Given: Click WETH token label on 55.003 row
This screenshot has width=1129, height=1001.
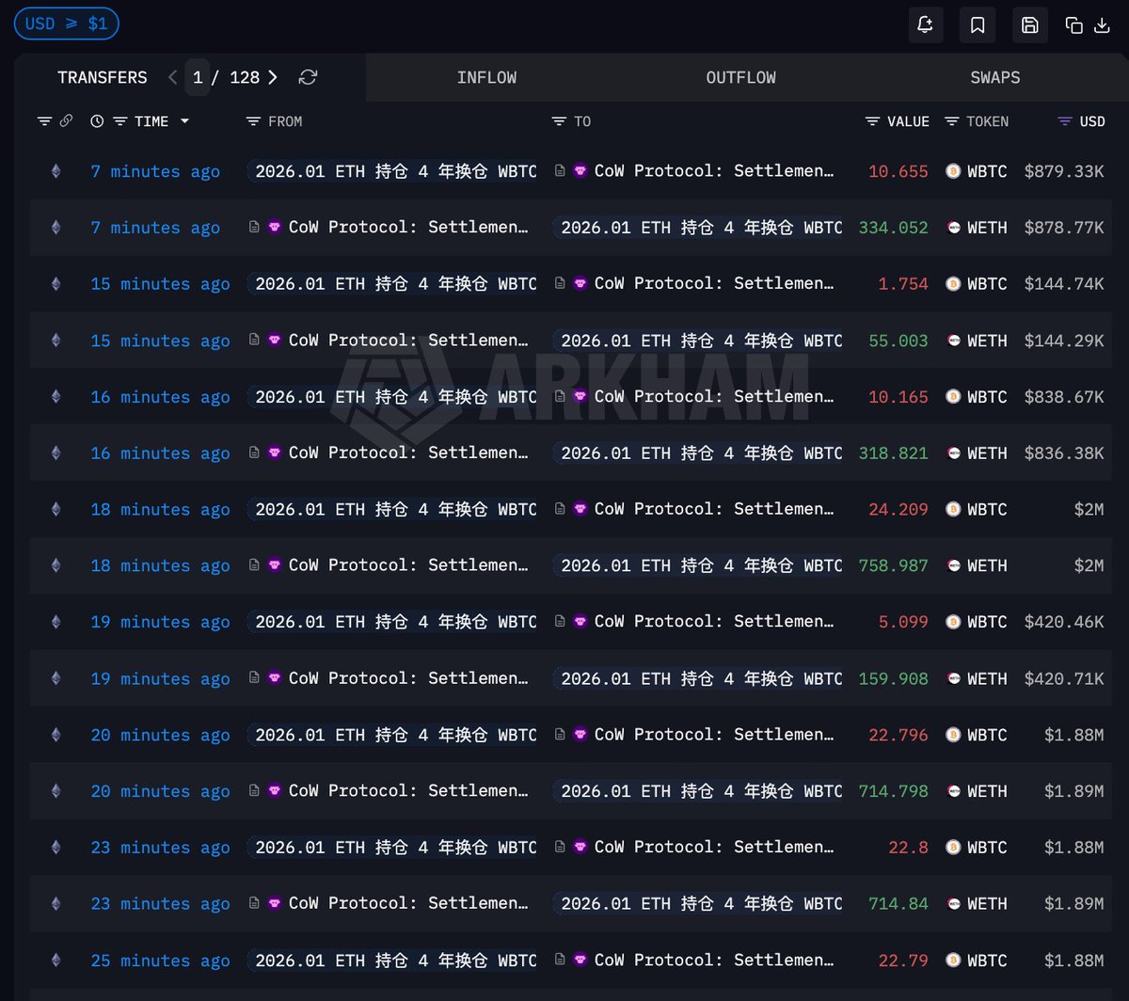Looking at the screenshot, I should tap(987, 341).
